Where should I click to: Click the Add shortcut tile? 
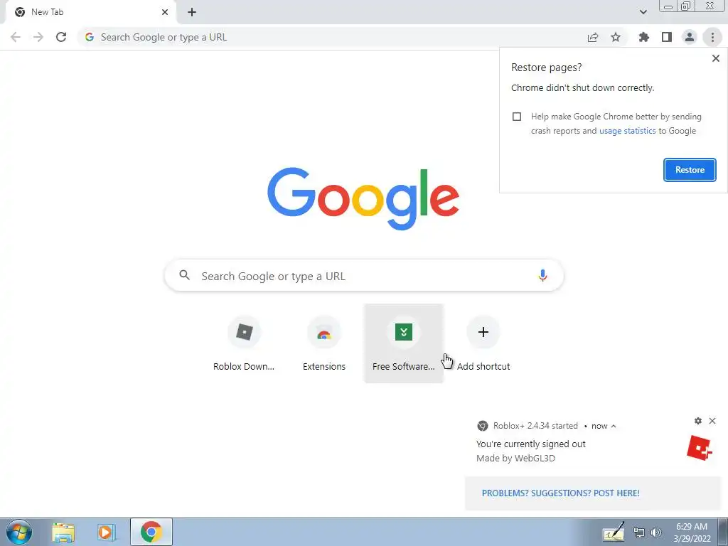(483, 343)
